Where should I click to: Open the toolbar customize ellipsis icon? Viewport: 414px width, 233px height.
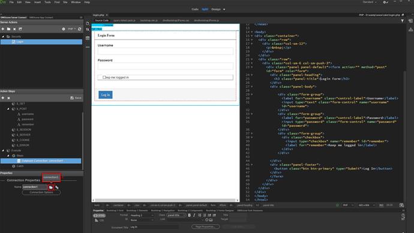pos(88,47)
